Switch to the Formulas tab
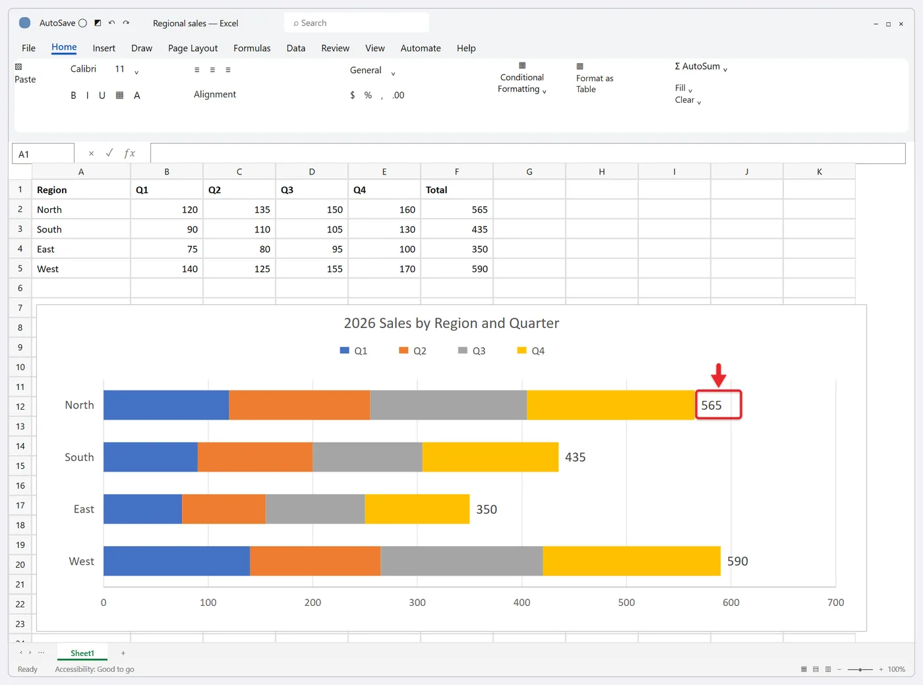This screenshot has width=923, height=685. (252, 48)
